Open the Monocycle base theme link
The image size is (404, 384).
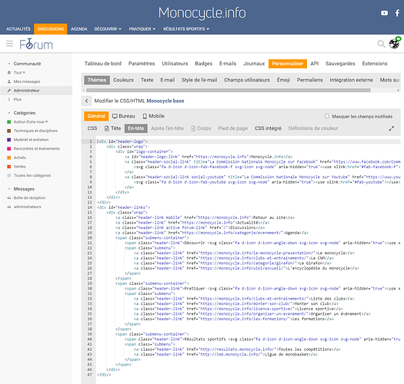[165, 101]
